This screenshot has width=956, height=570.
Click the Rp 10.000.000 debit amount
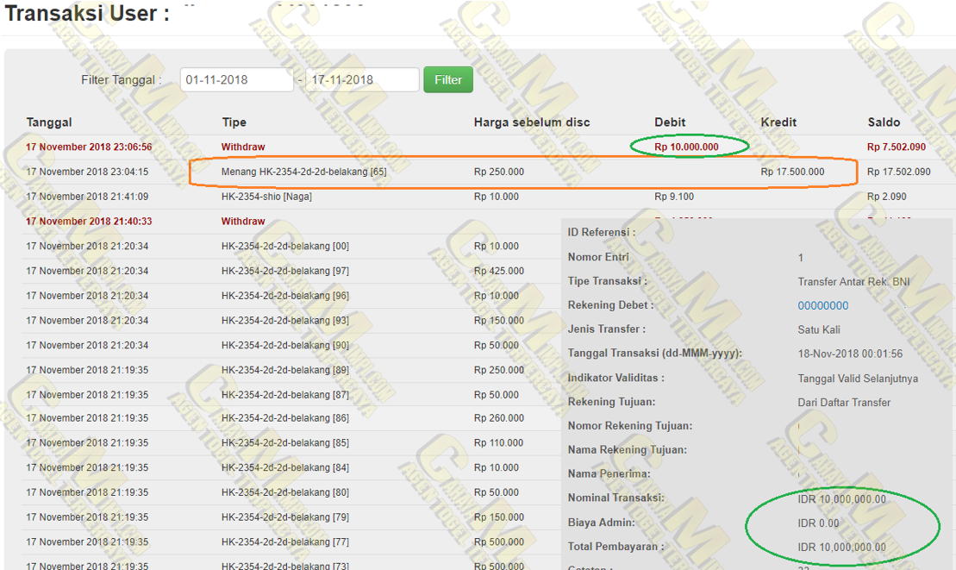click(686, 147)
